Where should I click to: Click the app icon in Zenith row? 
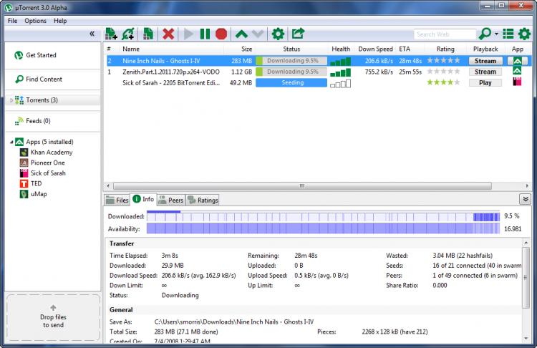tap(517, 71)
